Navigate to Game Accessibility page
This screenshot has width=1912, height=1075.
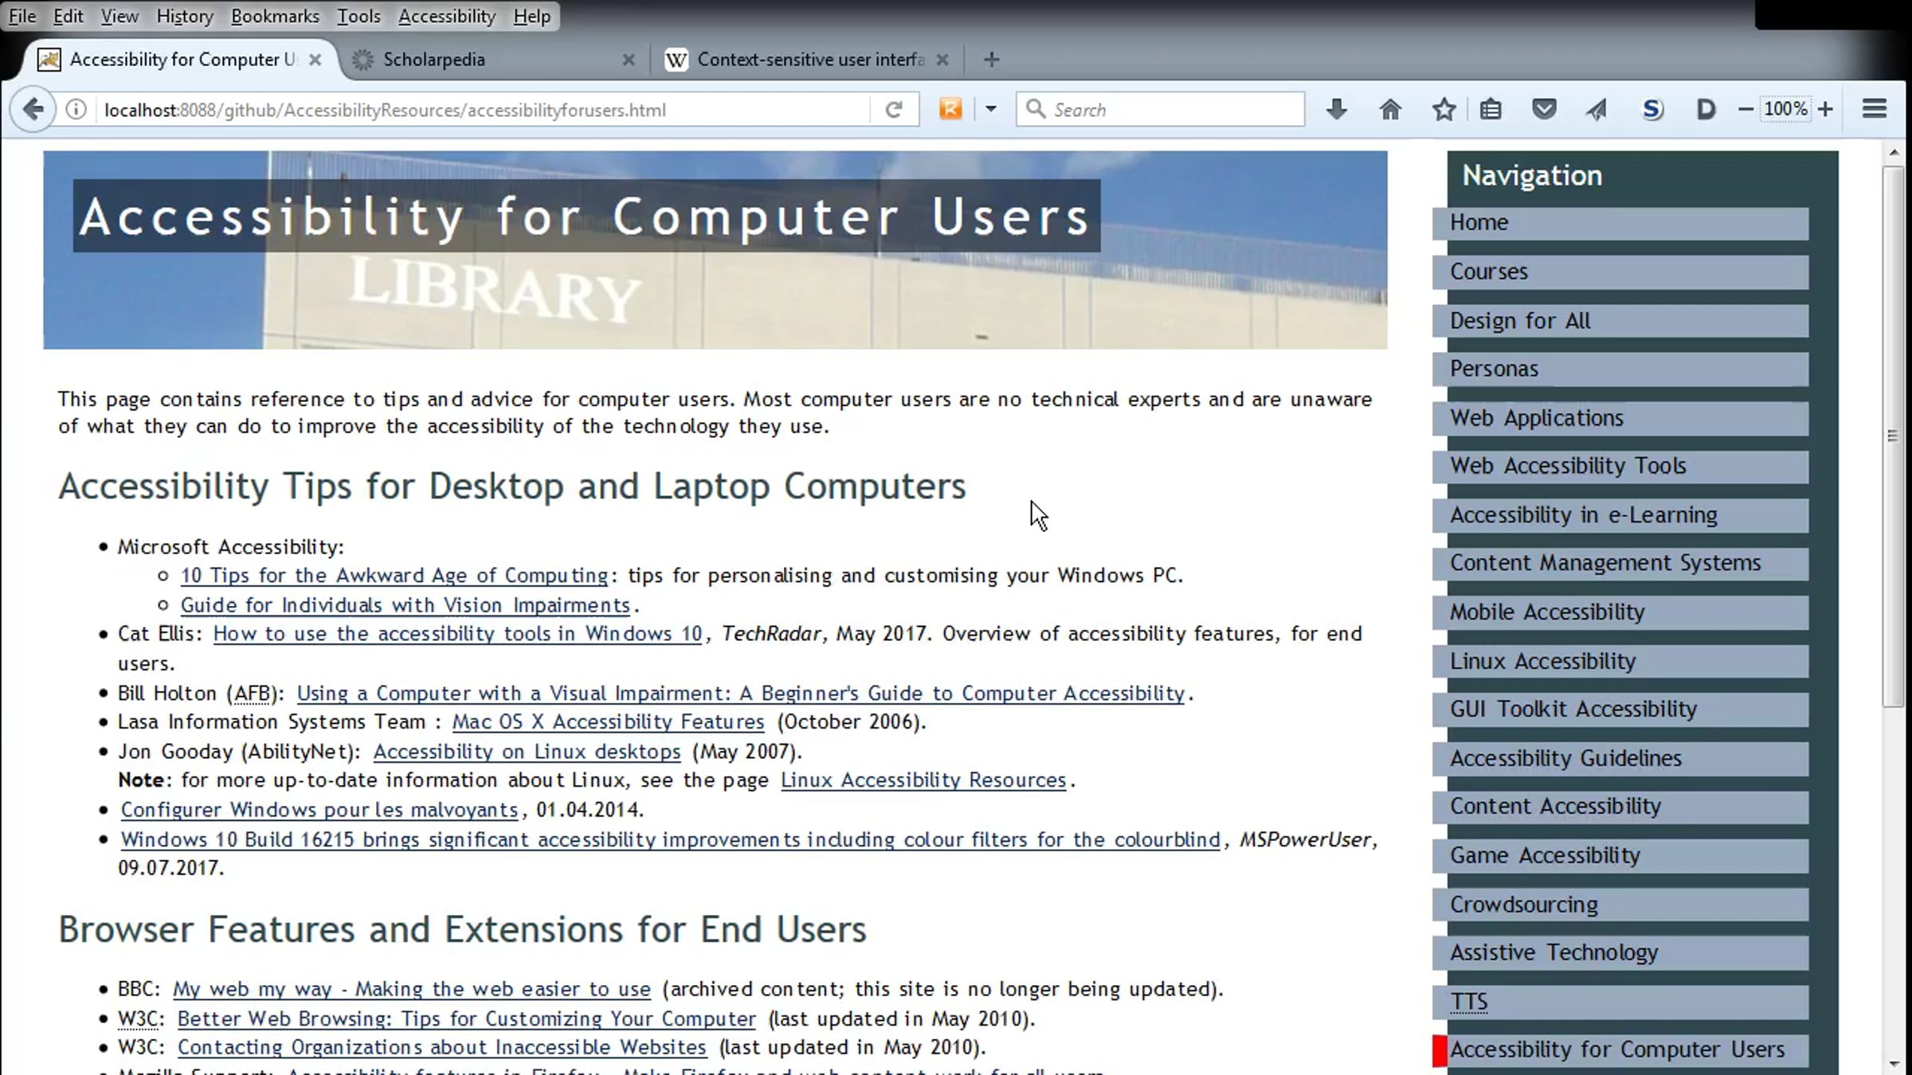(x=1544, y=855)
